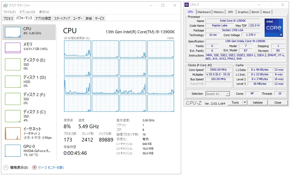Viewport: 290px width, 175px height.
Task: Click the ハンドル数 value 89889
Action: tap(106, 140)
